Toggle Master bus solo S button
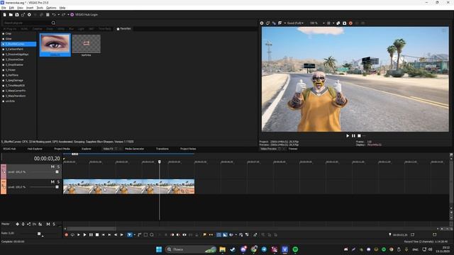The image size is (454, 255). click(54, 224)
